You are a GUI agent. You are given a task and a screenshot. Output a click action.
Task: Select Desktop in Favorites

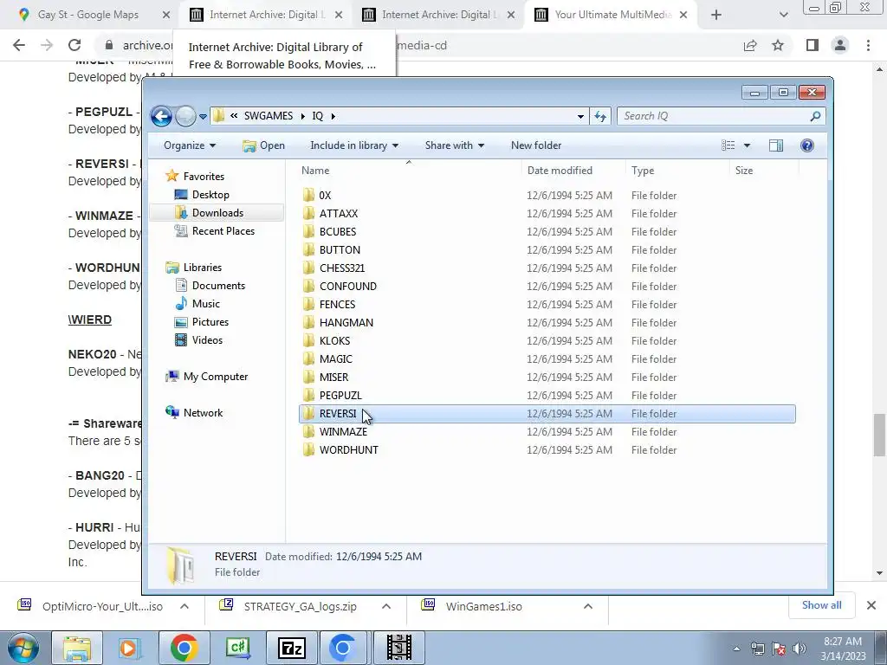[x=210, y=195]
